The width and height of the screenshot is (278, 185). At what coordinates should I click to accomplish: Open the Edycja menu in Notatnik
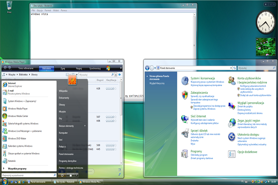(40, 10)
